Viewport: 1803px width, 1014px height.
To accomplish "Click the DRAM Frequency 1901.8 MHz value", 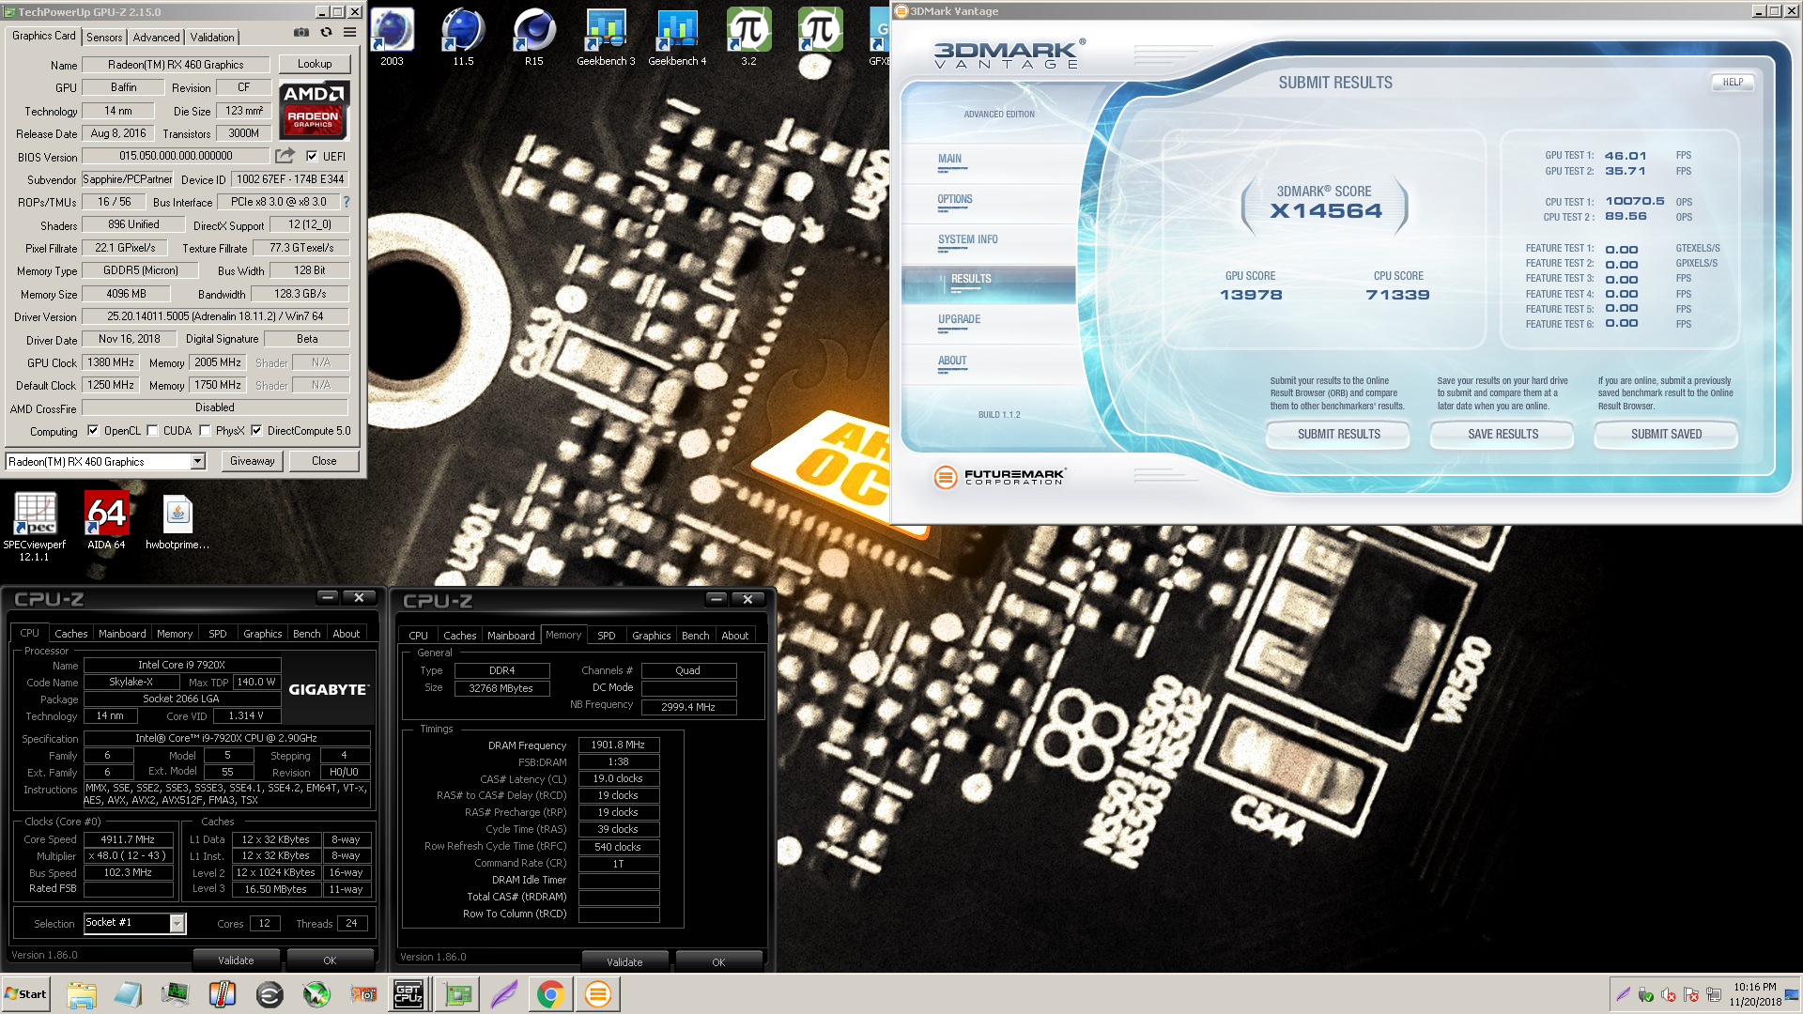I will (x=618, y=745).
